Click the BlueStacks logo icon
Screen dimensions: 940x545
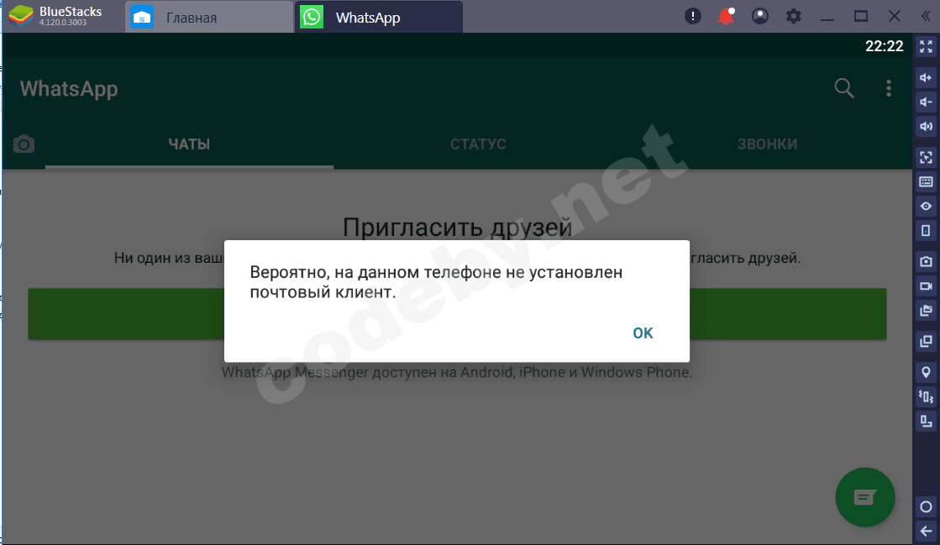[x=20, y=16]
